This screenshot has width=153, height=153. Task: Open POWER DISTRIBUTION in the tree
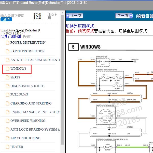(28, 43)
